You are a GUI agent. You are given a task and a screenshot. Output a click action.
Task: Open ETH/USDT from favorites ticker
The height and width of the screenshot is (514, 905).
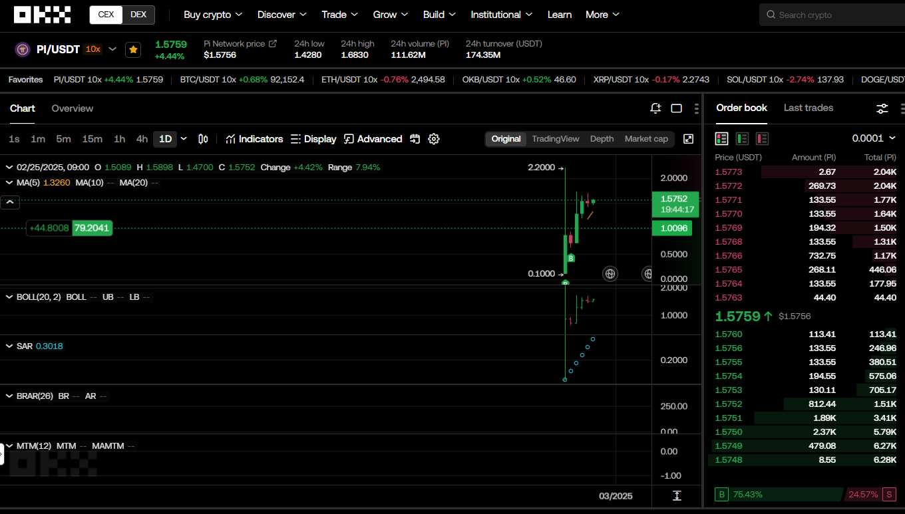point(383,80)
